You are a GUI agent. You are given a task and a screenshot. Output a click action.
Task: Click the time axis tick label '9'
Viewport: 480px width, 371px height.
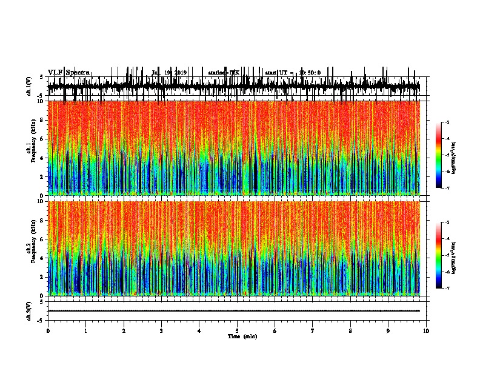click(388, 331)
